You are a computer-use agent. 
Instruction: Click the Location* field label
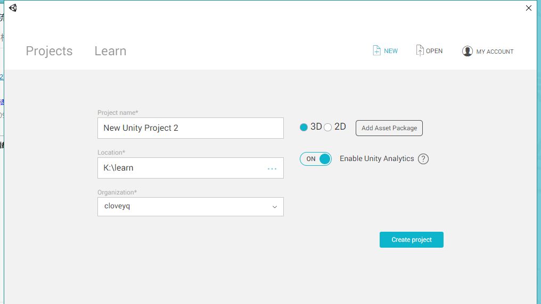(x=111, y=153)
